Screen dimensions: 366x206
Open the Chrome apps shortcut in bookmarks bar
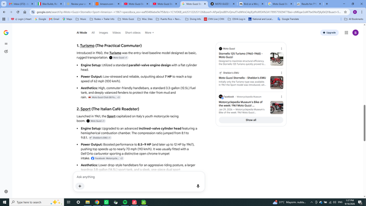[x=4, y=19]
